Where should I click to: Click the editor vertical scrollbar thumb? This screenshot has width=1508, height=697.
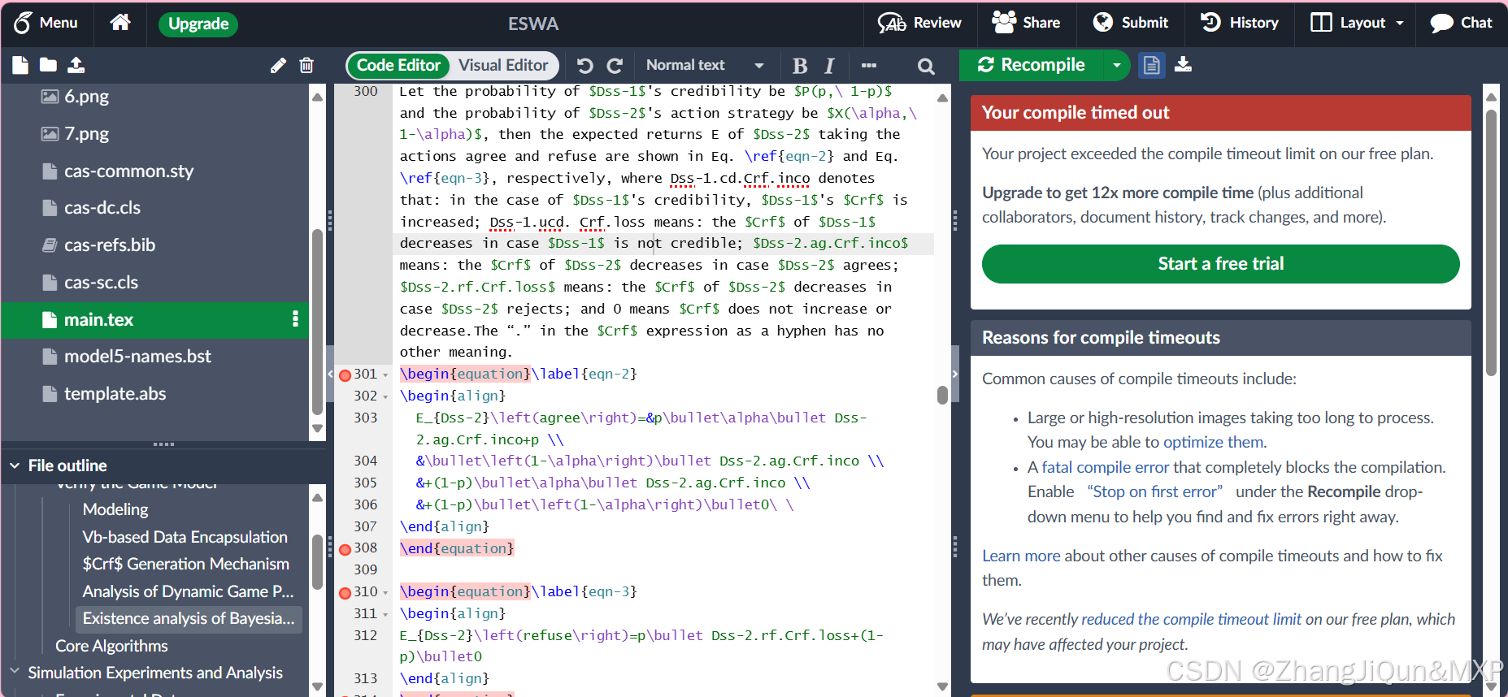[942, 395]
